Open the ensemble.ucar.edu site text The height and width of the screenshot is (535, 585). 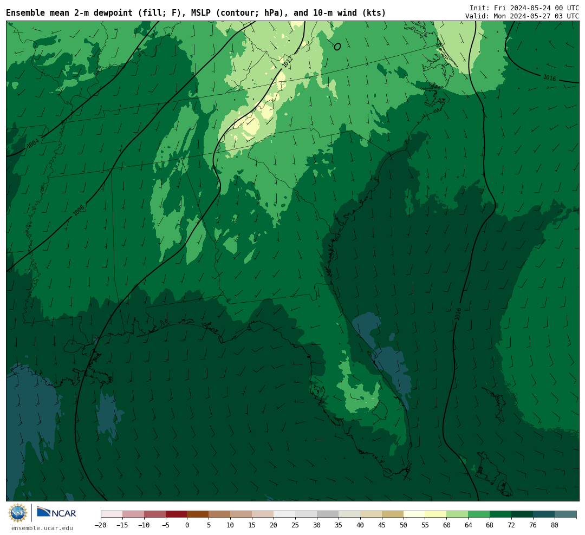(x=42, y=528)
